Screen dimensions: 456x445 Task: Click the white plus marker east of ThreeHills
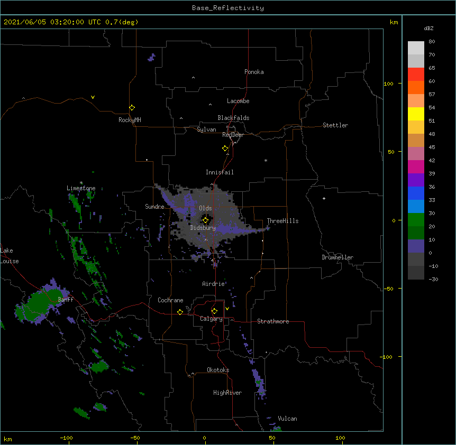(x=324, y=198)
